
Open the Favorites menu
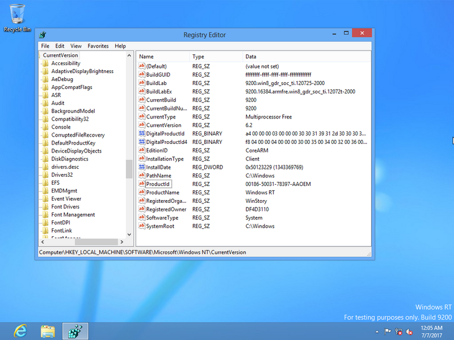tap(98, 46)
